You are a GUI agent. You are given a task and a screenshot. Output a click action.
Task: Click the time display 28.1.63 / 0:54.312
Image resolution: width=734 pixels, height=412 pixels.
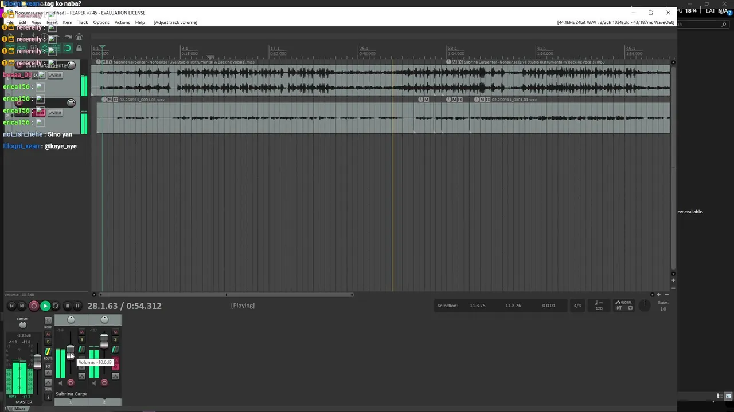124,306
